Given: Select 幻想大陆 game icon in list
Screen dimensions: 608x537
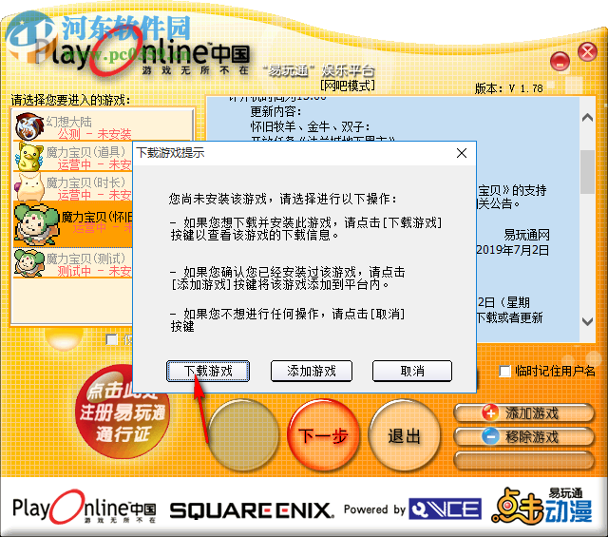Looking at the screenshot, I should 29,126.
